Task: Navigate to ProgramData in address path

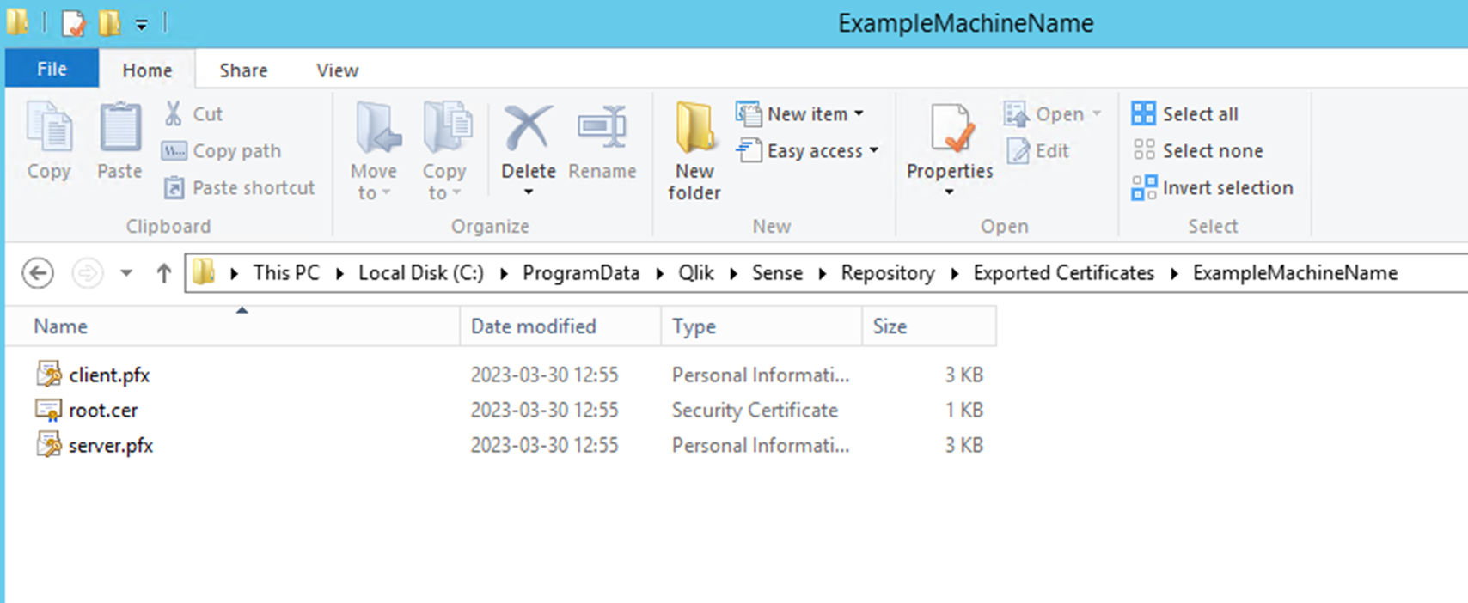Action: (x=581, y=273)
